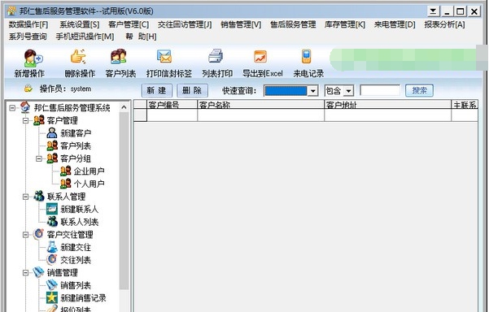Click the 删 除 button
This screenshot has width=489, height=312.
[192, 90]
